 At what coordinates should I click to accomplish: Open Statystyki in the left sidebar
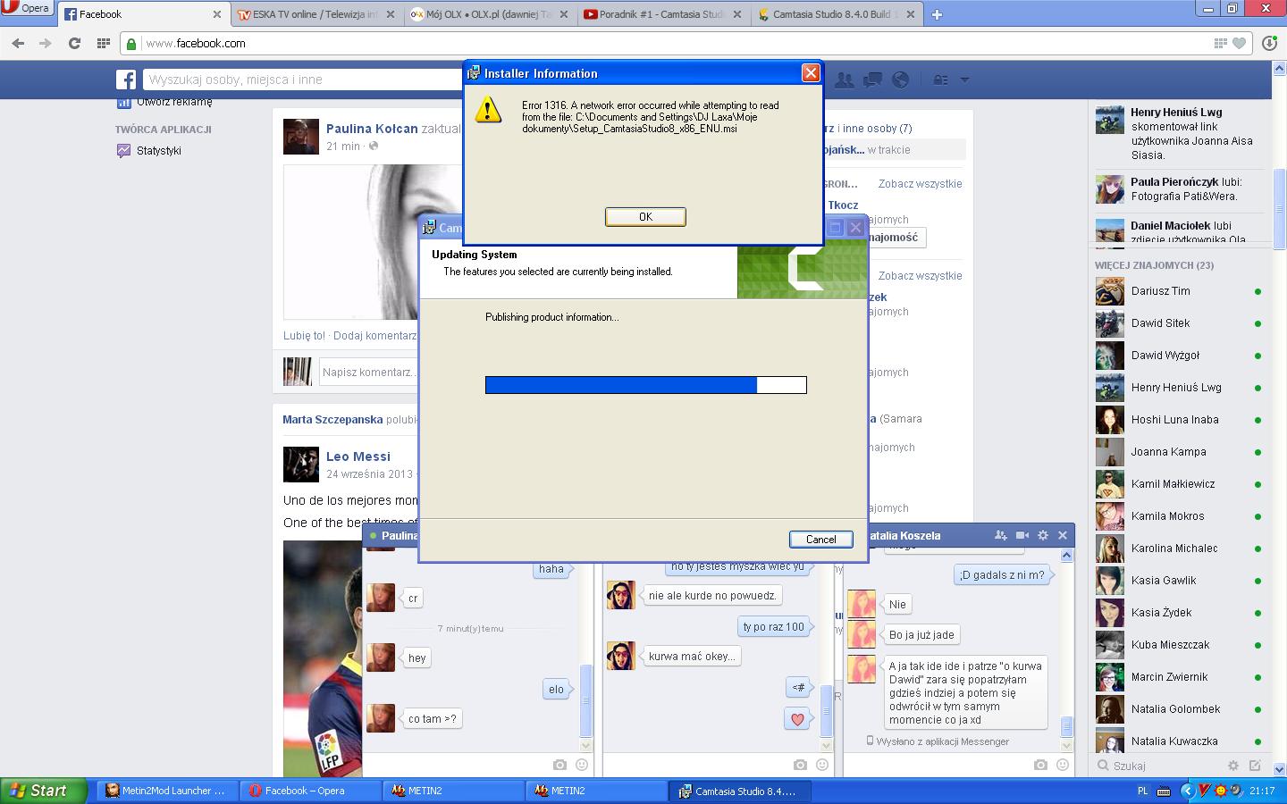tap(159, 151)
